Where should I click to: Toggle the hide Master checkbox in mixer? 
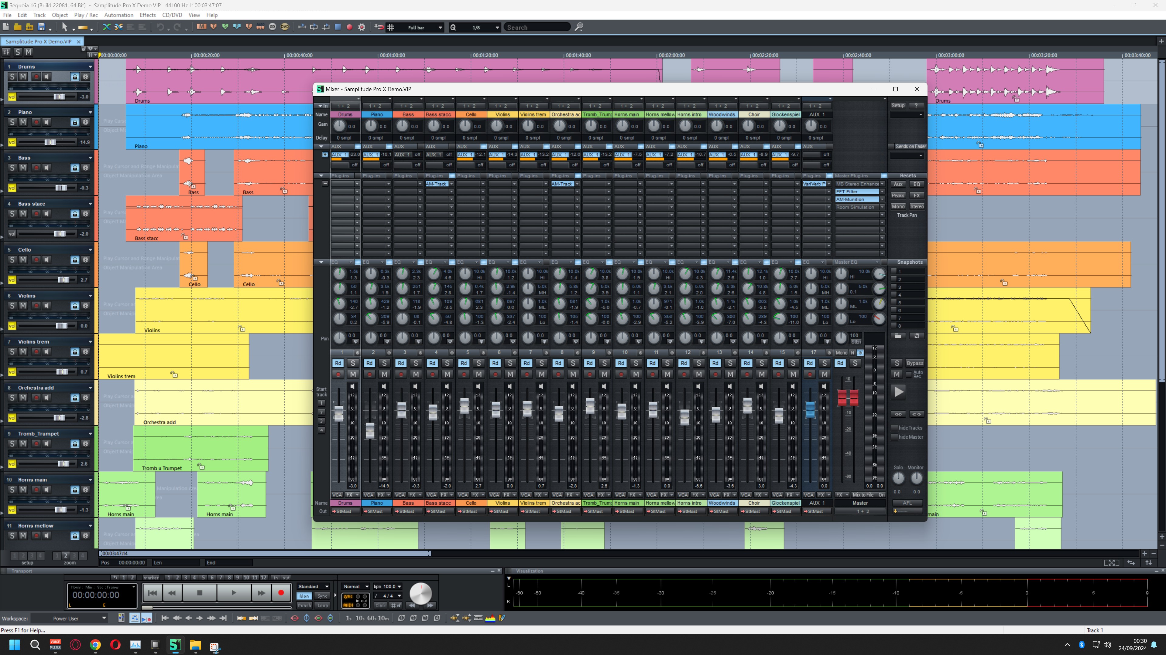894,436
